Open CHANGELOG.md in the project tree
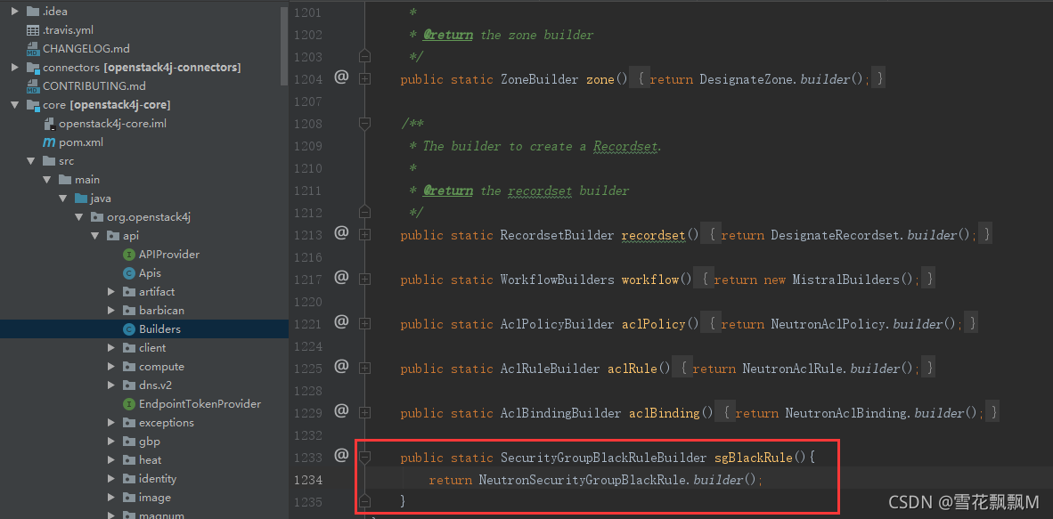The height and width of the screenshot is (519, 1053). point(86,49)
